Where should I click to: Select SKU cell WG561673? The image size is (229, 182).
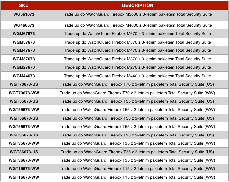click(24, 15)
